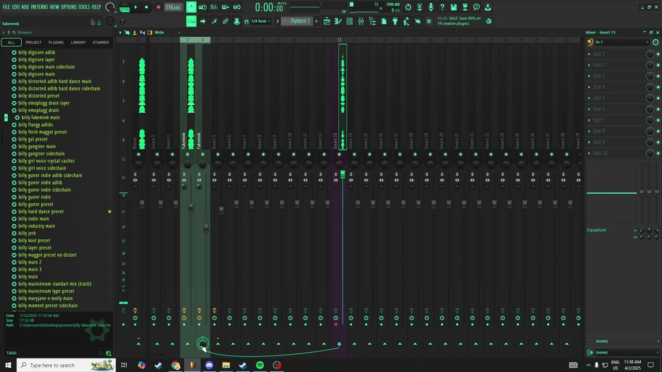Click the undo history icon
Image resolution: width=662 pixels, height=372 pixels.
(x=408, y=7)
